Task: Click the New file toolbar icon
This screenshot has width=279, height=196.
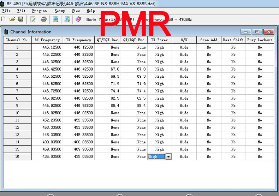Action: tap(4, 19)
